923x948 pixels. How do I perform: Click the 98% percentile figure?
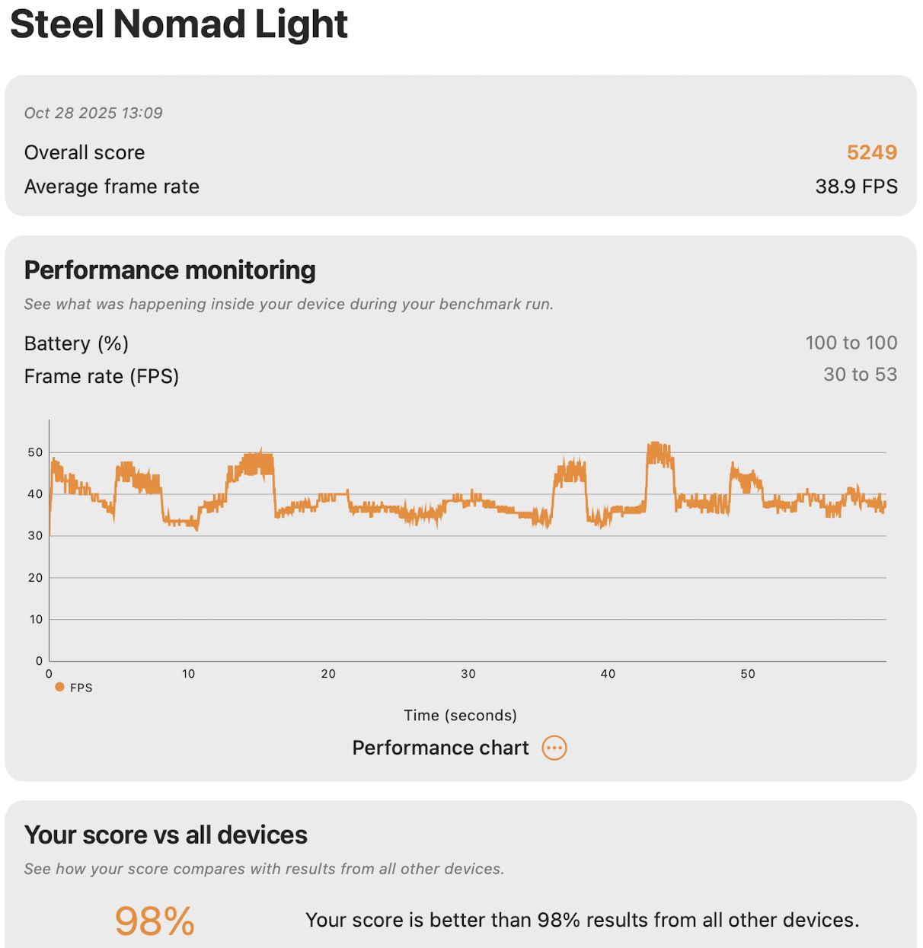pos(155,921)
